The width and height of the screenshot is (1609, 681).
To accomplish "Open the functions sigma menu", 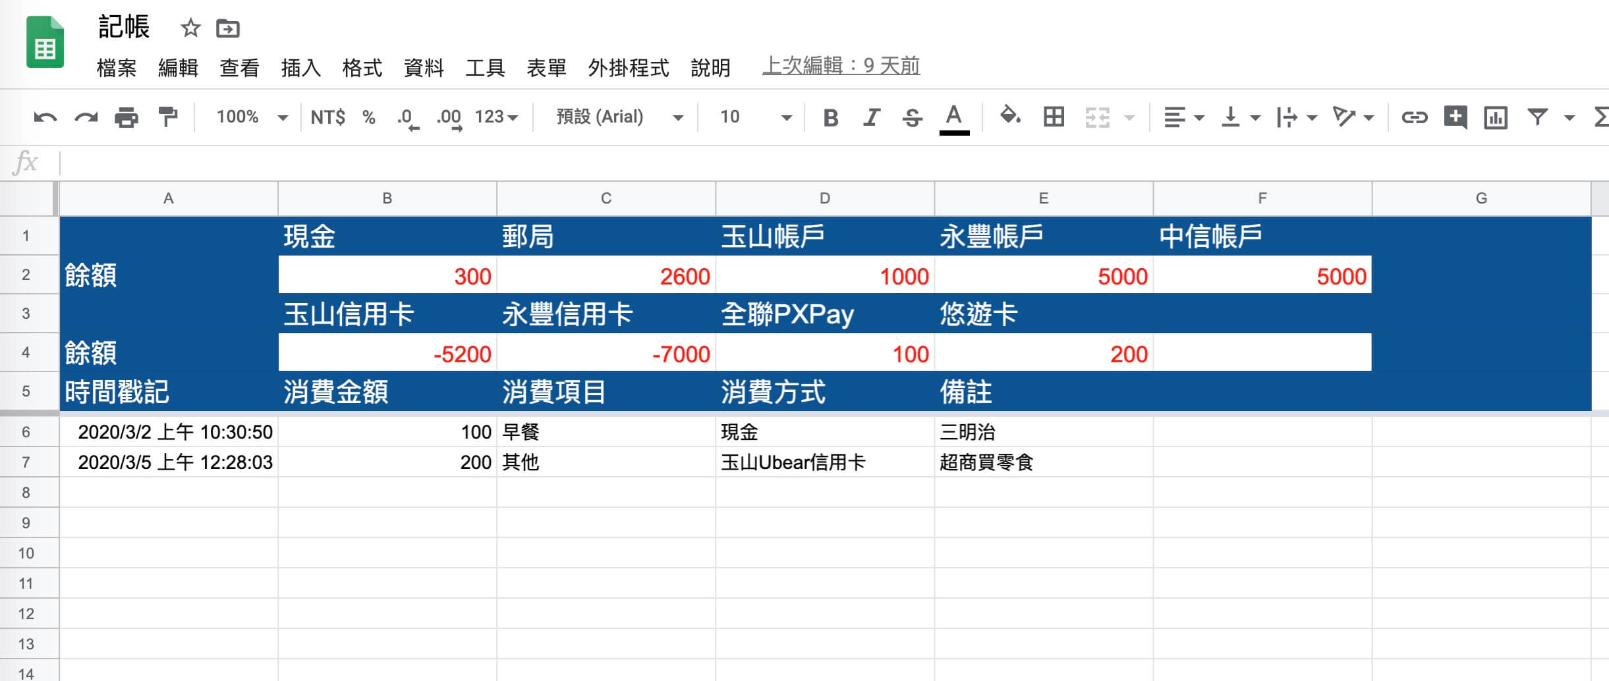I will pyautogui.click(x=1602, y=117).
